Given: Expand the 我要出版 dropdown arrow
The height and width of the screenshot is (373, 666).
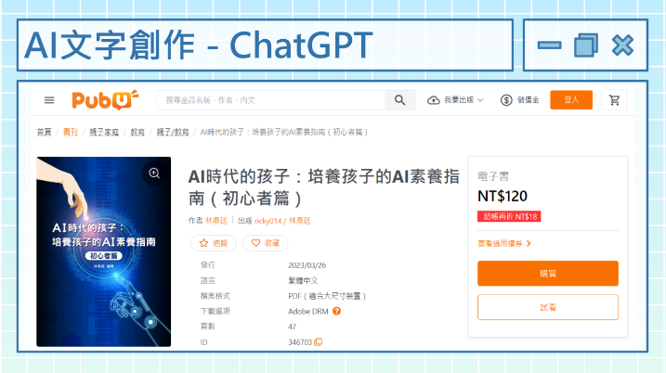Looking at the screenshot, I should (480, 100).
